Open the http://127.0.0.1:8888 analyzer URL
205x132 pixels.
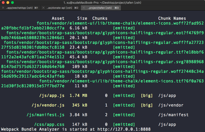tap(124, 129)
